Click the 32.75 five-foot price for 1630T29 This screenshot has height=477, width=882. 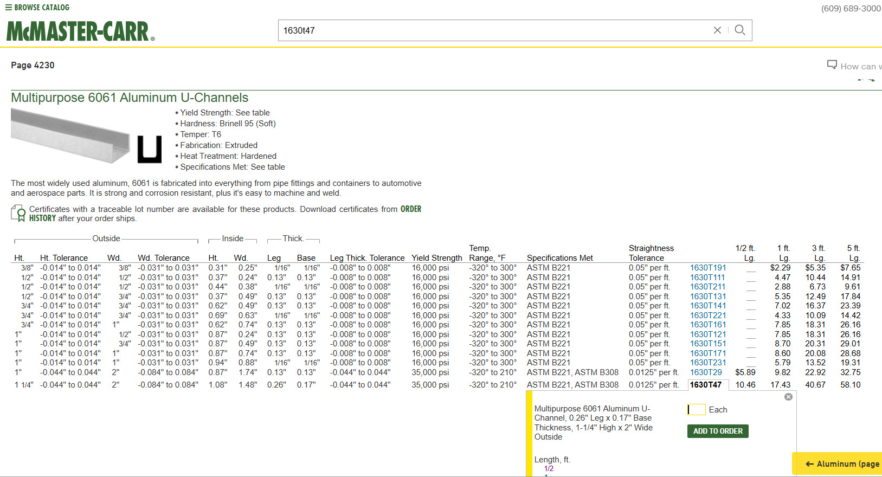tap(850, 372)
